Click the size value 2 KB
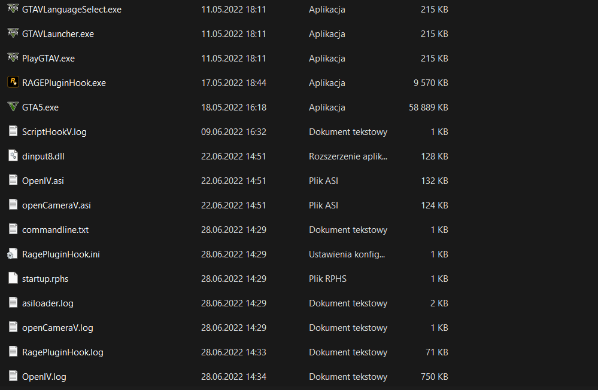 (x=439, y=303)
